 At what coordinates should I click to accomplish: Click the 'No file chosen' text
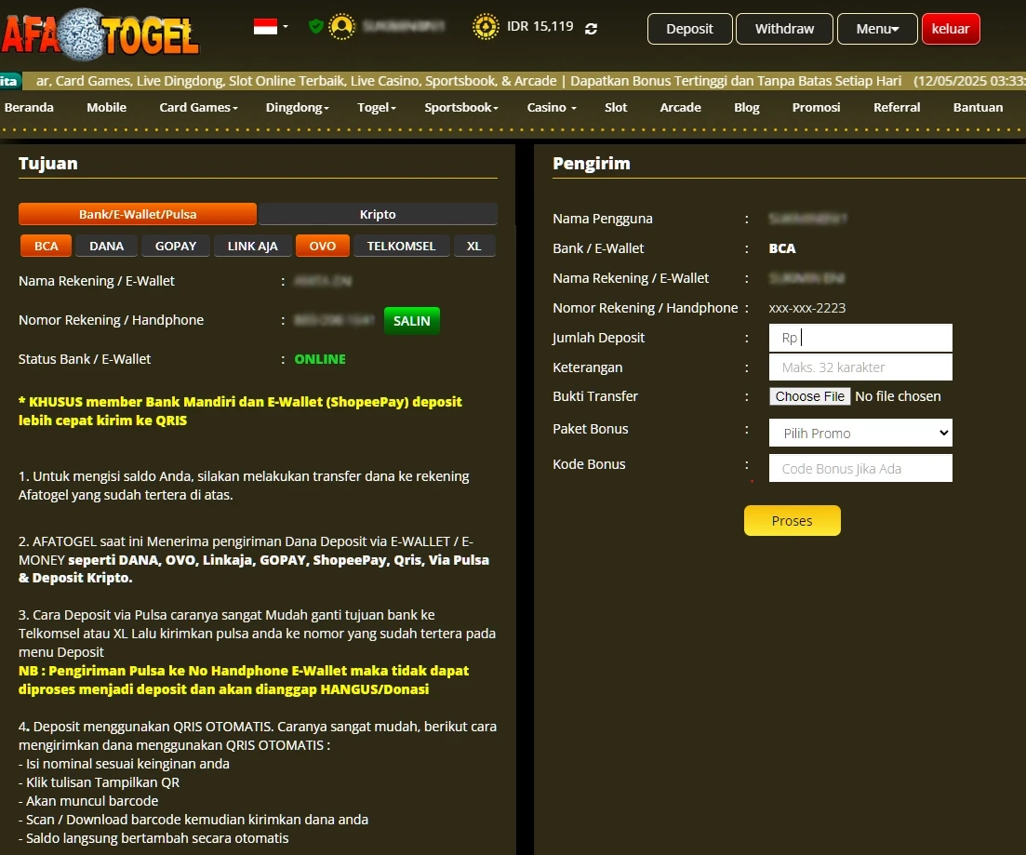[898, 396]
